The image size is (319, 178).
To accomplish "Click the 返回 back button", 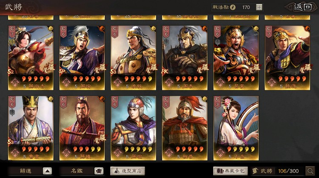I will click(302, 7).
